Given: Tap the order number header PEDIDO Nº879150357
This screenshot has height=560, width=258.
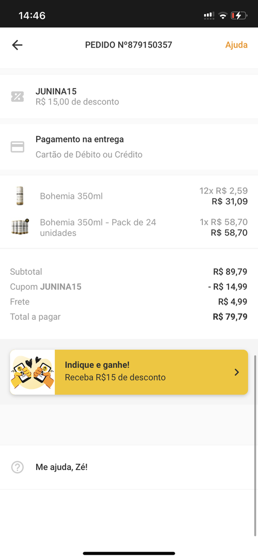Looking at the screenshot, I should click(x=128, y=45).
